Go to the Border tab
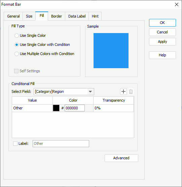This screenshot has height=187, width=182. point(57,16)
